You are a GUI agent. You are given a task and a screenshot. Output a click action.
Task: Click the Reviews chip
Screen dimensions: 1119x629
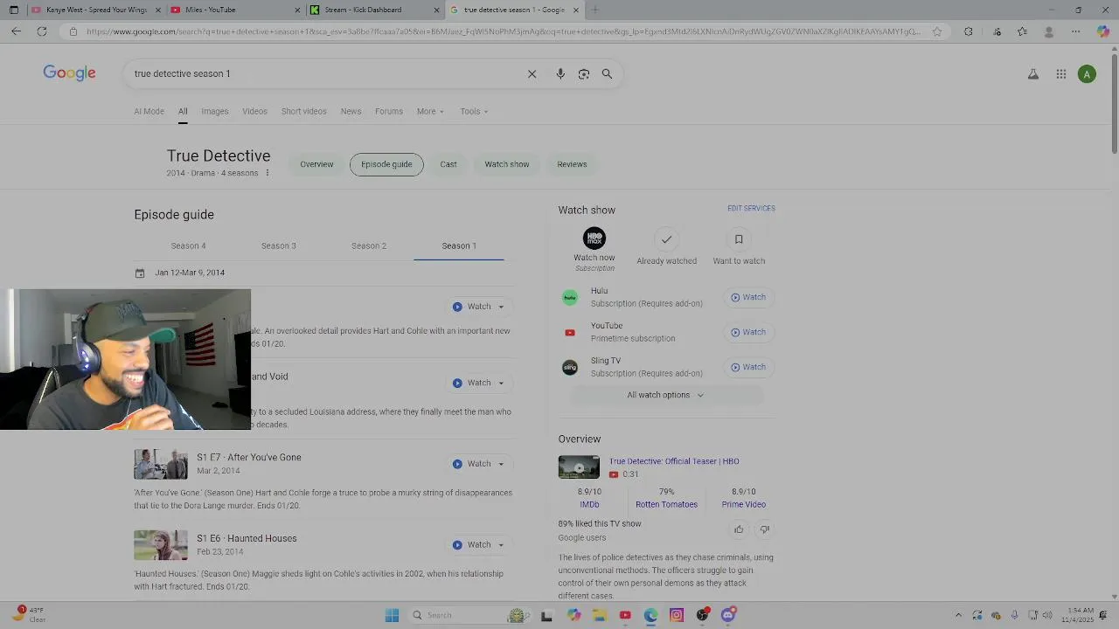point(572,164)
